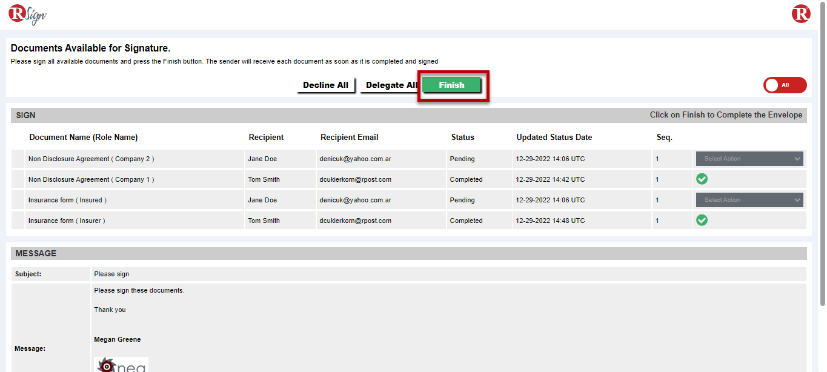The image size is (827, 372).
Task: Click email denicuk@yahoo.com.ar in first row
Action: click(x=355, y=159)
